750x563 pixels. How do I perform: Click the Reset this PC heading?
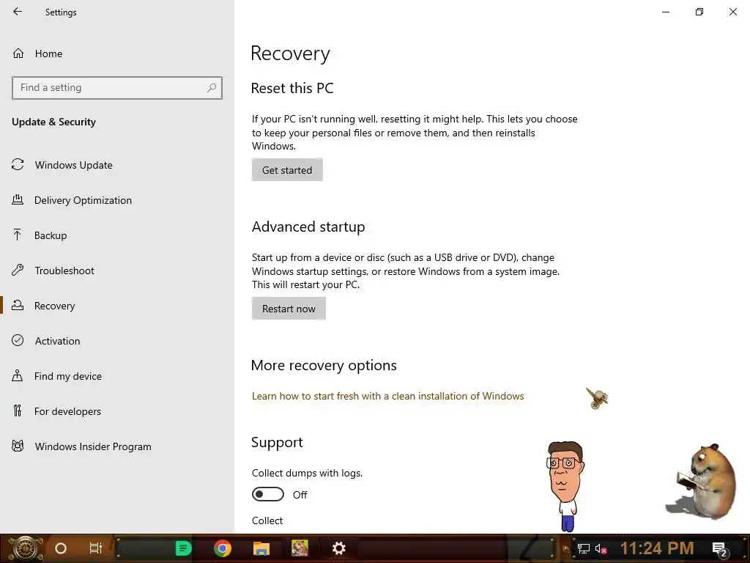point(292,88)
